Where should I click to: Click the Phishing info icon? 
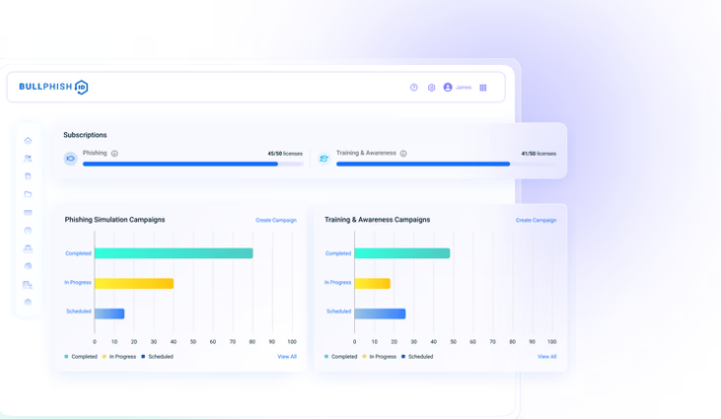114,154
